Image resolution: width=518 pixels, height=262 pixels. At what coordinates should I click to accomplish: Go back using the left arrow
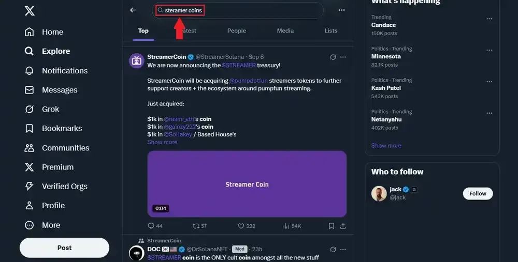[x=133, y=10]
